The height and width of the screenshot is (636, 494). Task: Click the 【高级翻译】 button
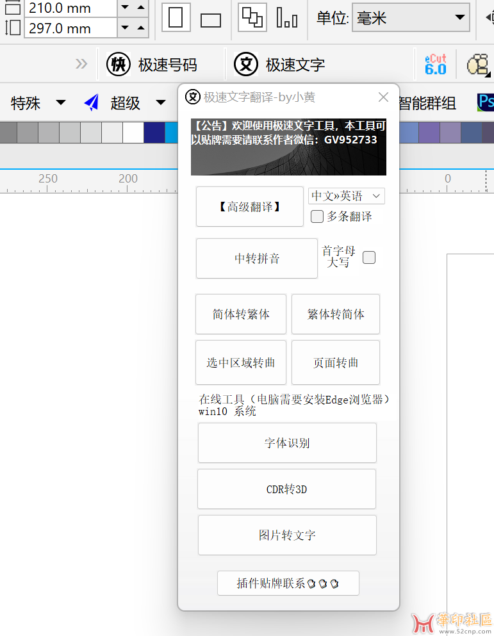[x=250, y=206]
